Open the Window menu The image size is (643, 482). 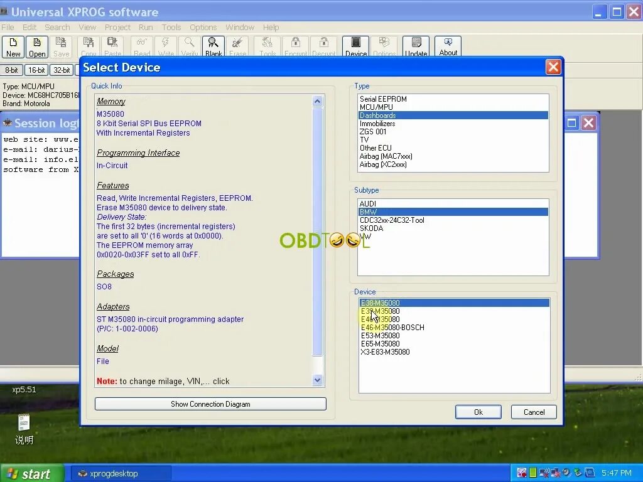[x=240, y=27]
